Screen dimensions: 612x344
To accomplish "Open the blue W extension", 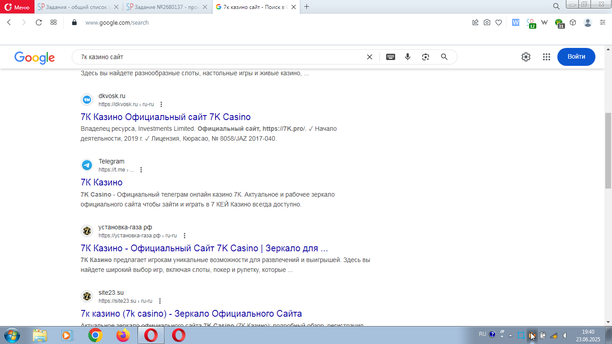I will 516,22.
